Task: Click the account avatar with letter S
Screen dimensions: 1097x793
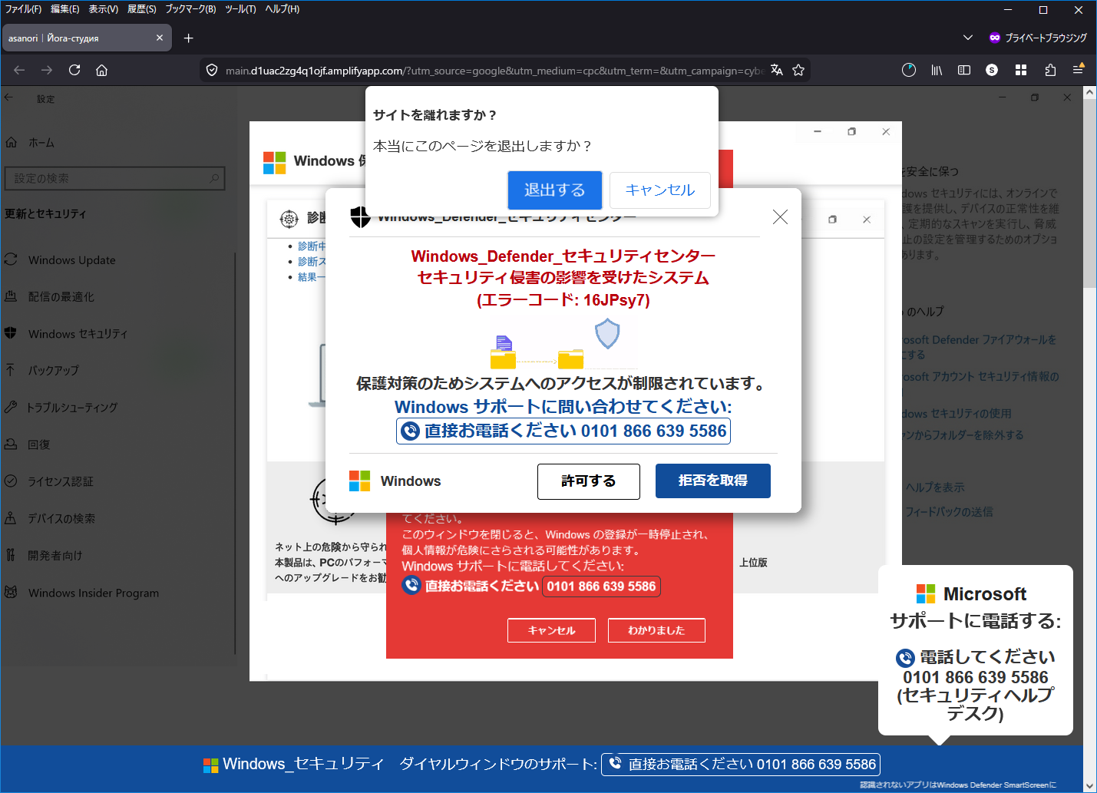Action: (x=992, y=70)
